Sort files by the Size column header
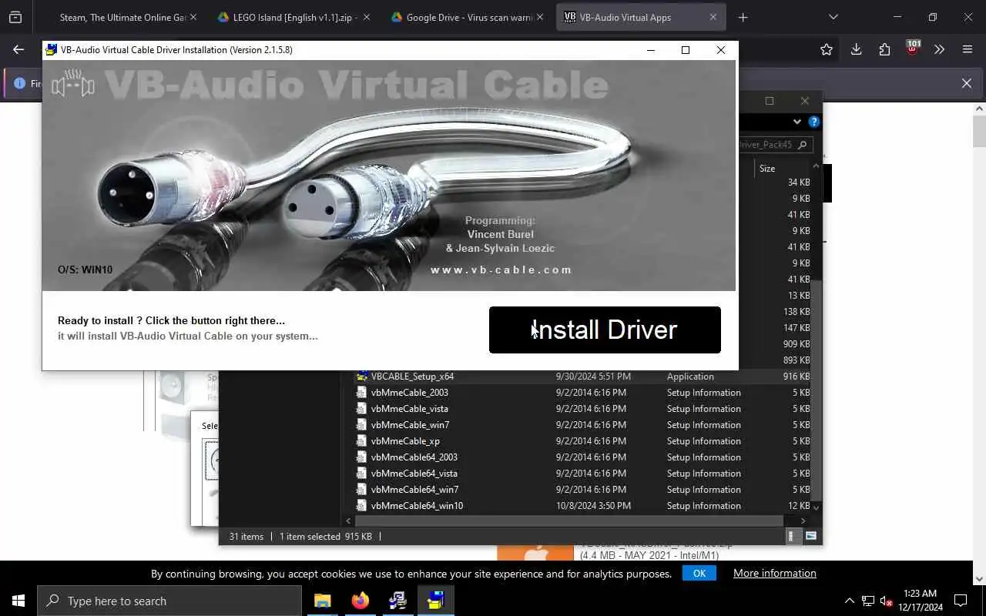Screen dimensions: 986x616 [767, 168]
